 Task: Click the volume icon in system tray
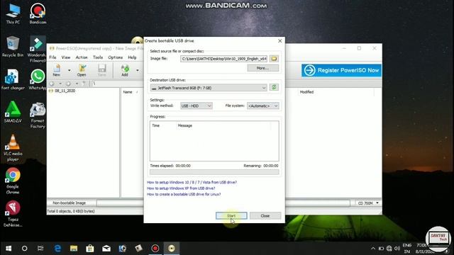(397, 249)
